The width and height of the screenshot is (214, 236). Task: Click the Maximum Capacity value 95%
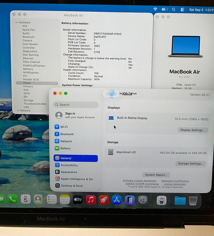tap(97, 79)
